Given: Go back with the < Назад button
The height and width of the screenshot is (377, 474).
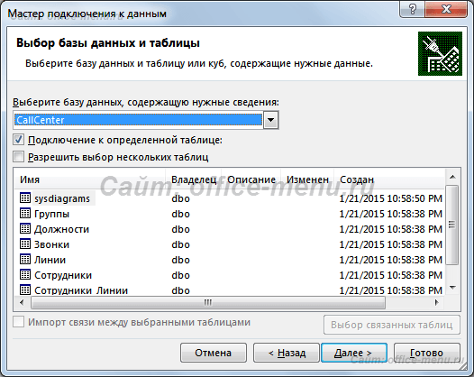Looking at the screenshot, I should pos(287,353).
